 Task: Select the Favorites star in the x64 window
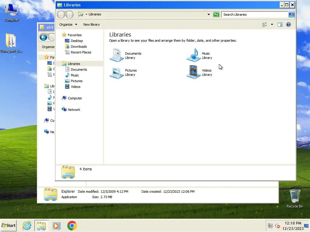(x=46, y=57)
